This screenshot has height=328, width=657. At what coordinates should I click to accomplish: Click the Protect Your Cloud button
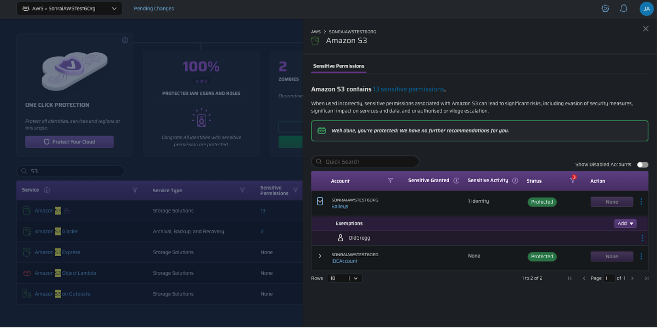tap(69, 142)
